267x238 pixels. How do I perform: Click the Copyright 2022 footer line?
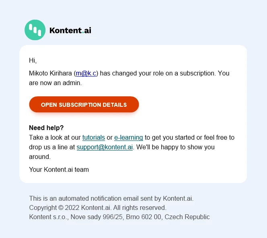tap(98, 207)
